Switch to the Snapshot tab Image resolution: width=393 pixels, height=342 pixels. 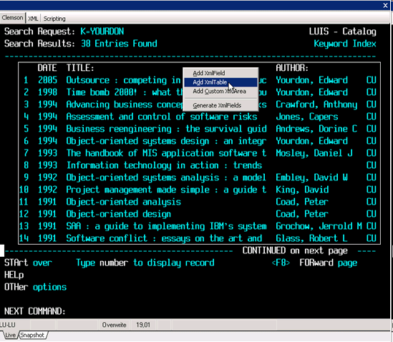[32, 335]
